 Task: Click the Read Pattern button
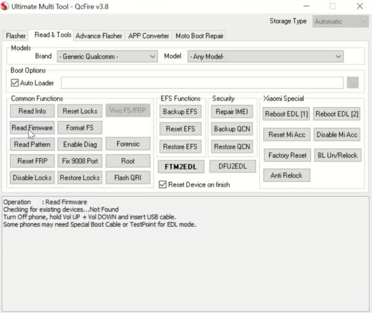click(32, 144)
